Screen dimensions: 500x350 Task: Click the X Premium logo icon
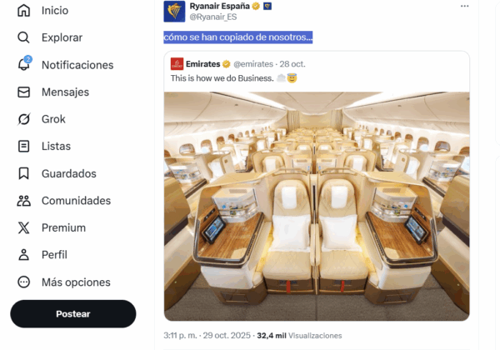(23, 227)
